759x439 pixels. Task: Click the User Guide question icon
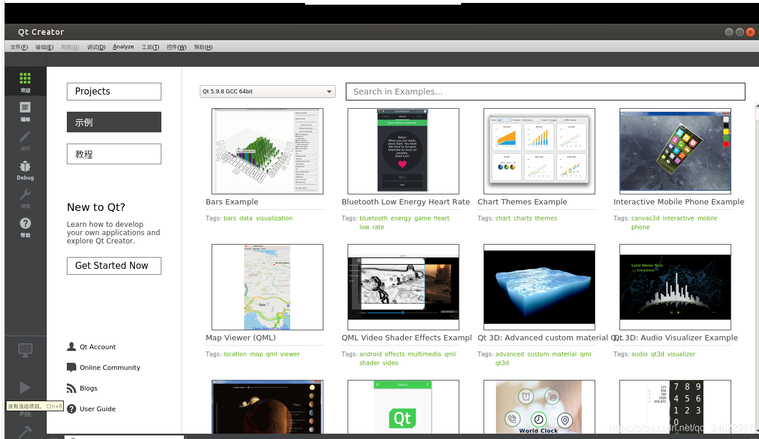72,409
